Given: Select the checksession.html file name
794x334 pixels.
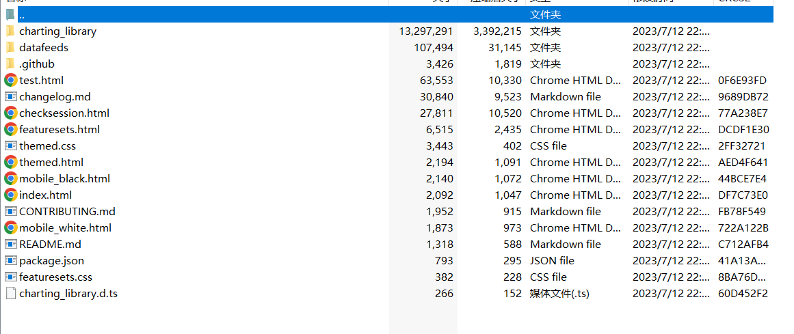Looking at the screenshot, I should [x=64, y=113].
